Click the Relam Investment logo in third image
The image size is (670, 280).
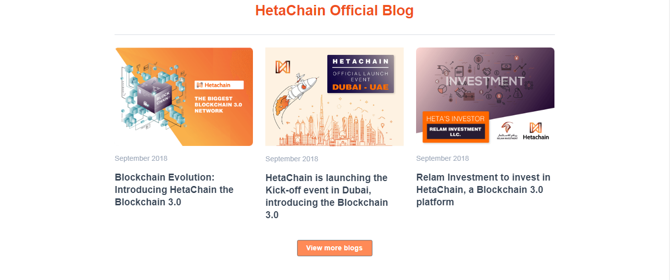(507, 131)
